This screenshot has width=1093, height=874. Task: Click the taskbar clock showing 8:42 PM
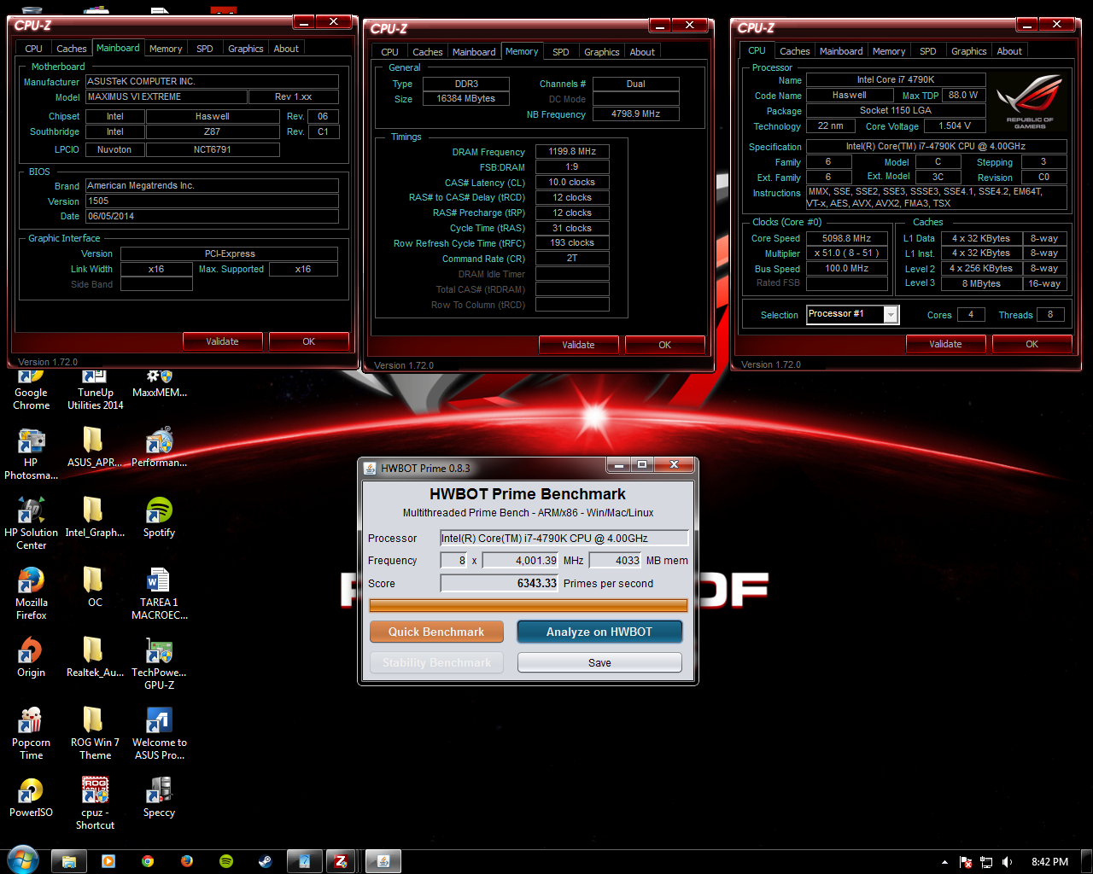pos(1049,862)
